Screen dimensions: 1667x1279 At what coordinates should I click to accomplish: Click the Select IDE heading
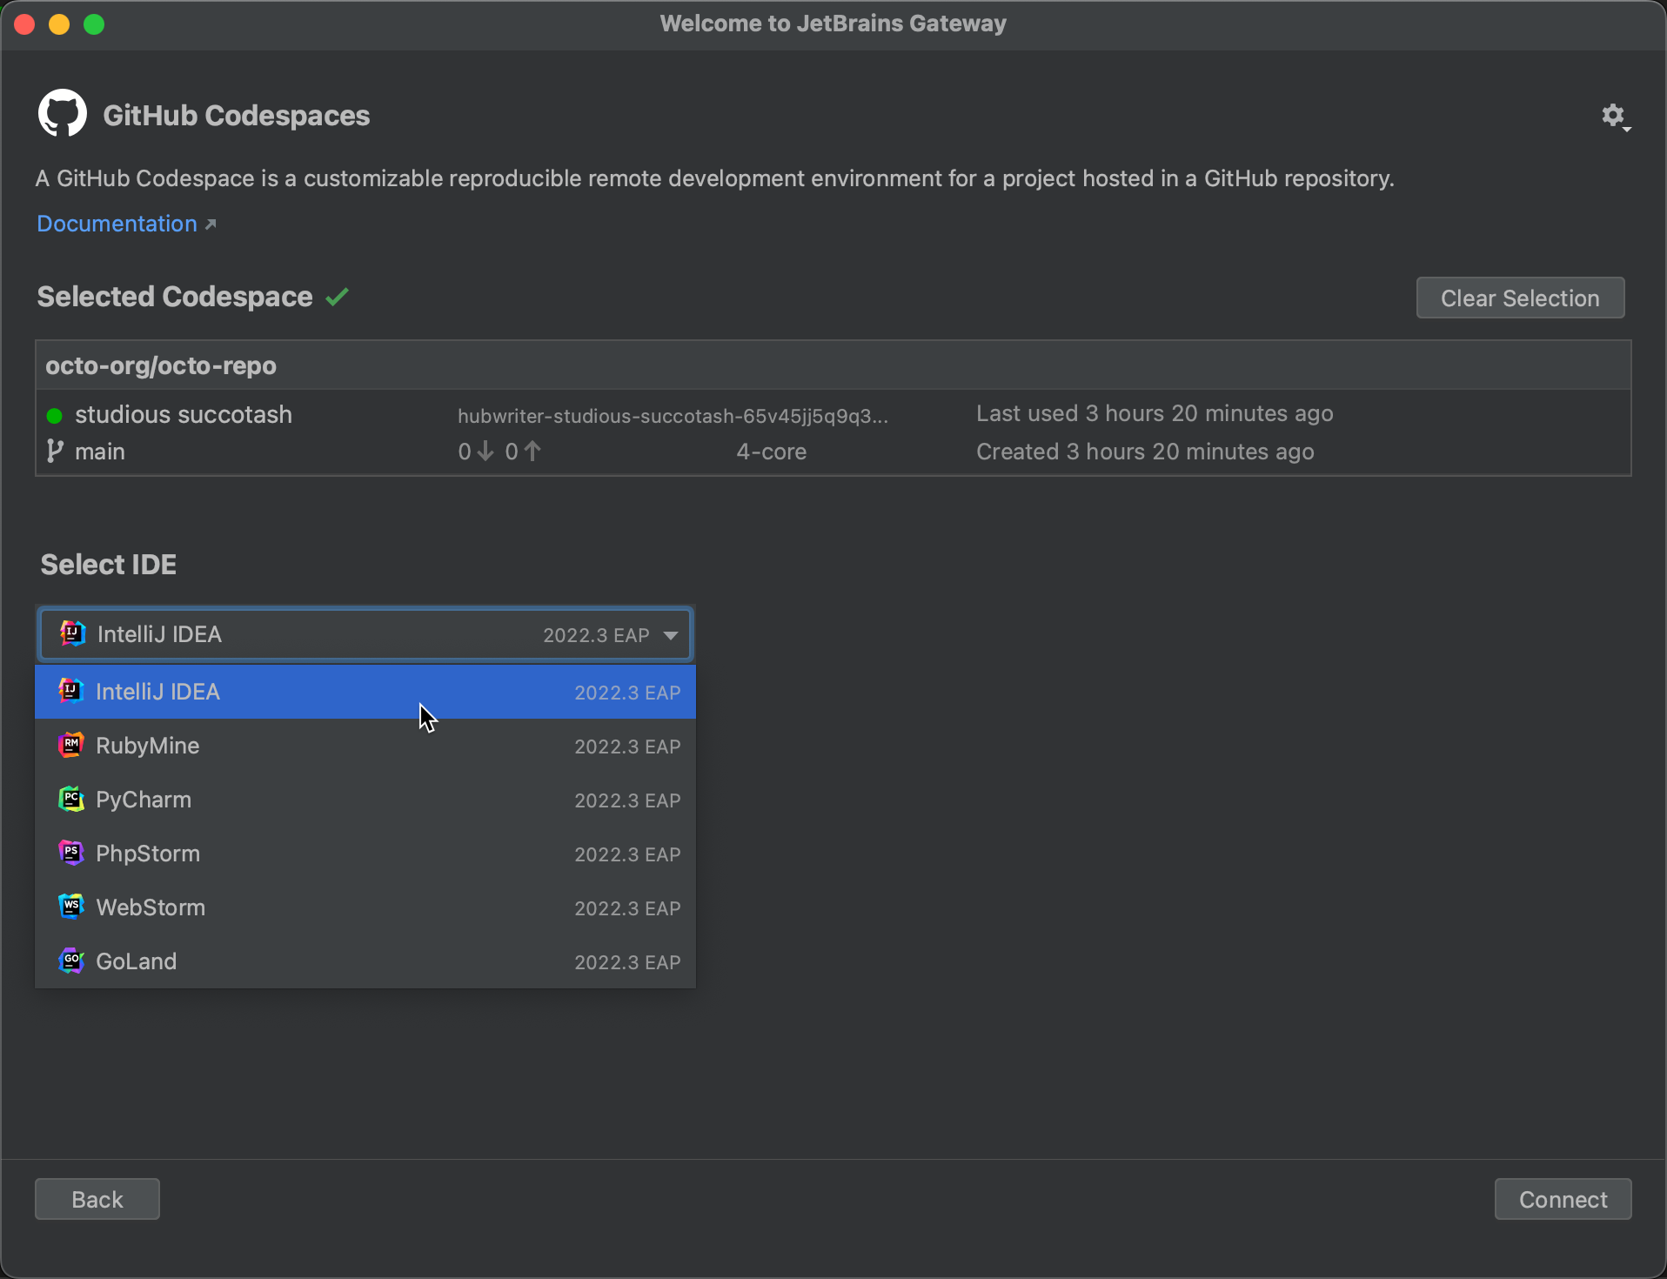point(109,565)
